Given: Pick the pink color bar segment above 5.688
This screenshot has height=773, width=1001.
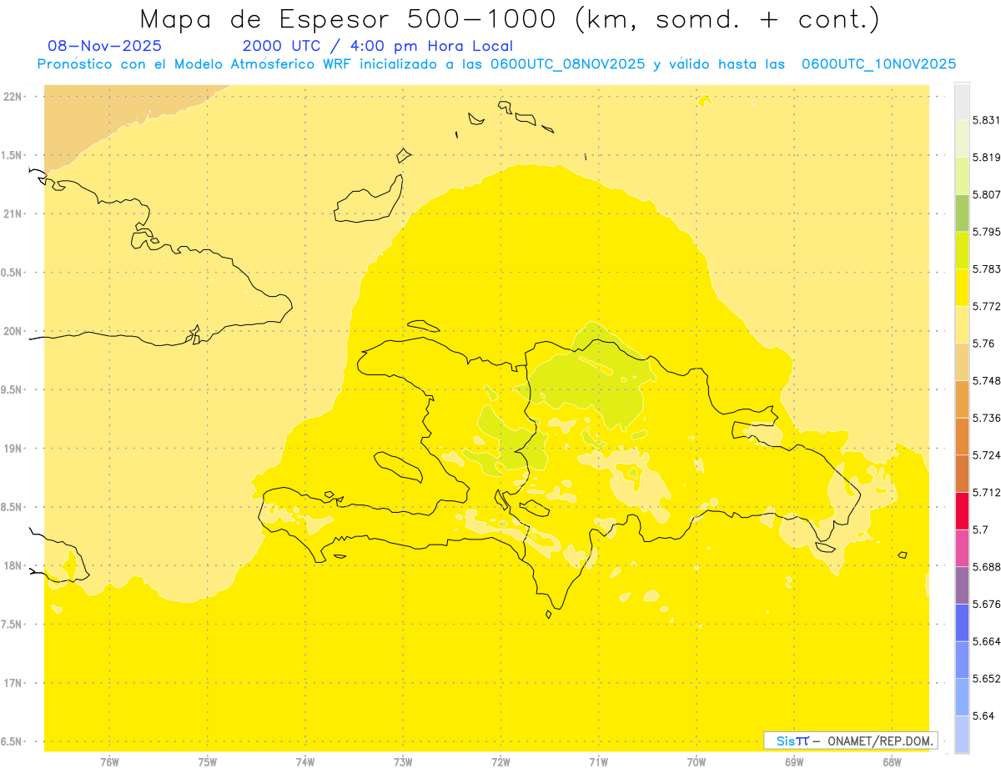Looking at the screenshot, I should 962,548.
